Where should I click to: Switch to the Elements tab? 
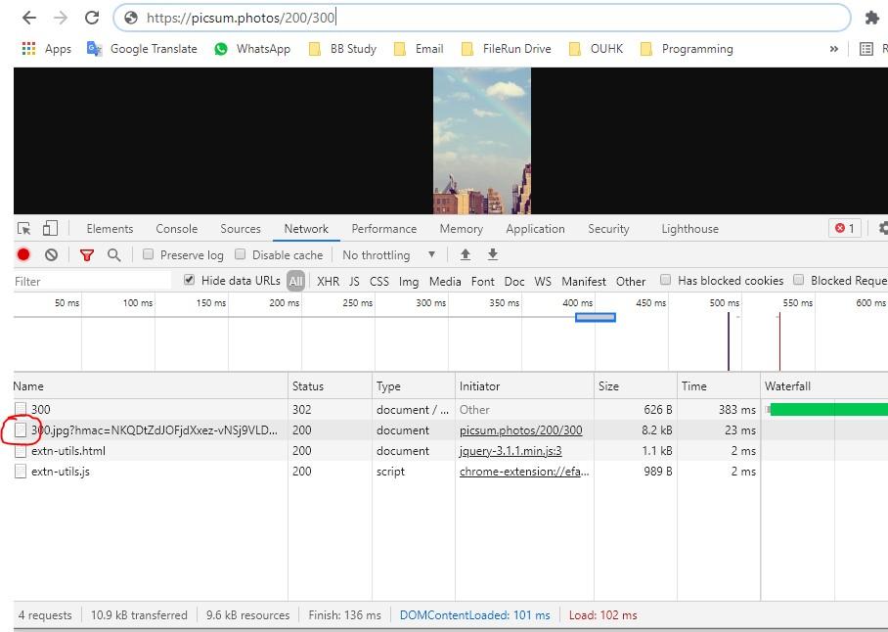110,229
